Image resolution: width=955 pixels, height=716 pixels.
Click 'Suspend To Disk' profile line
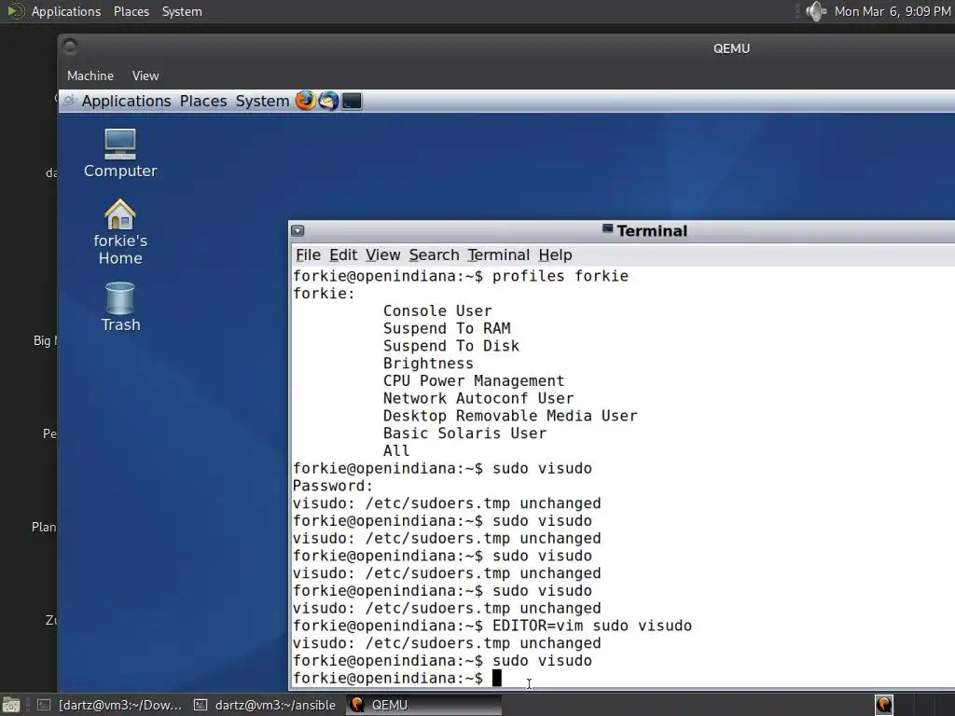(x=450, y=346)
